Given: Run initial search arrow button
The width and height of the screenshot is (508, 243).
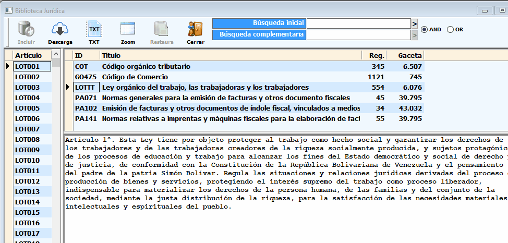Looking at the screenshot, I should (x=414, y=24).
